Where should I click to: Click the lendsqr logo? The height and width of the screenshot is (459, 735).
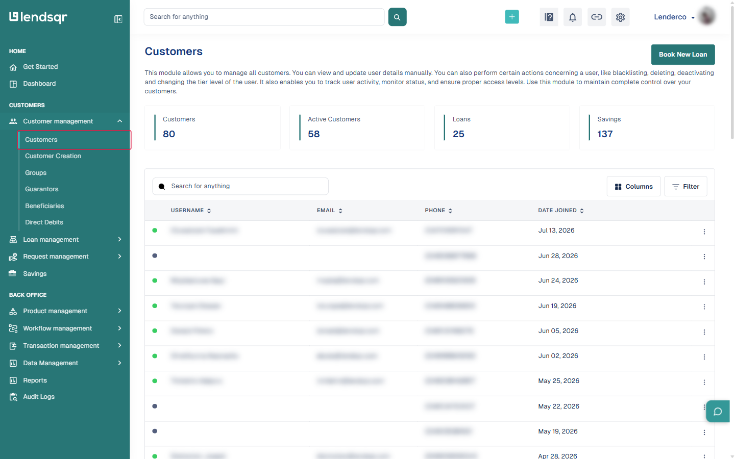click(38, 17)
